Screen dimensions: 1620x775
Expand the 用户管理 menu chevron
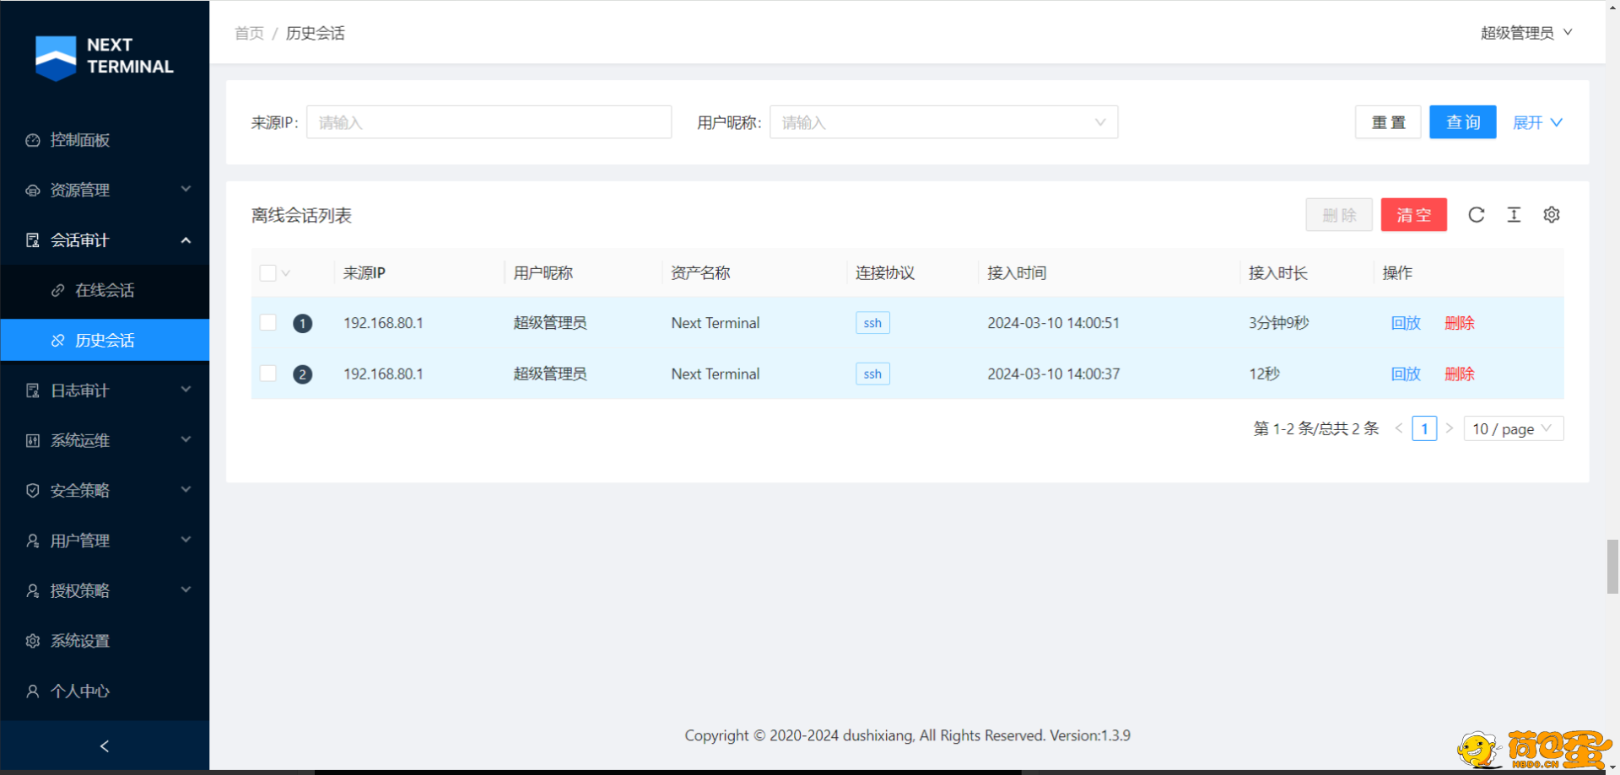pyautogui.click(x=186, y=540)
